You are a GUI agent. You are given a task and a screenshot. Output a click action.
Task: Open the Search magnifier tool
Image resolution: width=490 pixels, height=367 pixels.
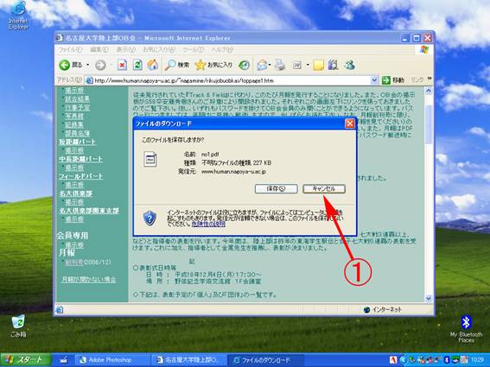pyautogui.click(x=170, y=65)
